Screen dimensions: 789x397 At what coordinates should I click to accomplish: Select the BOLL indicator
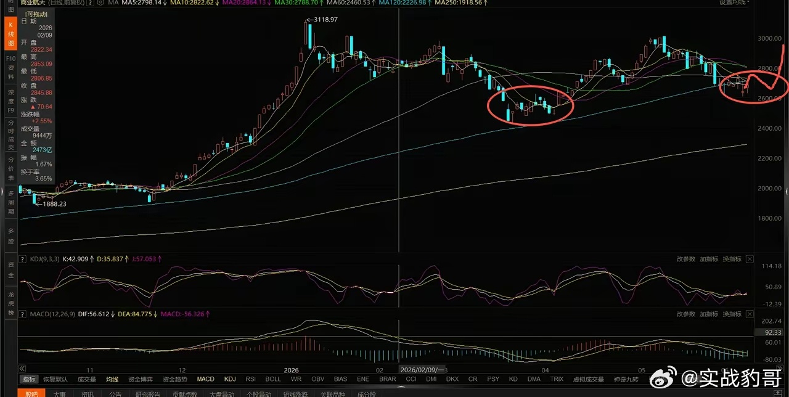273,379
